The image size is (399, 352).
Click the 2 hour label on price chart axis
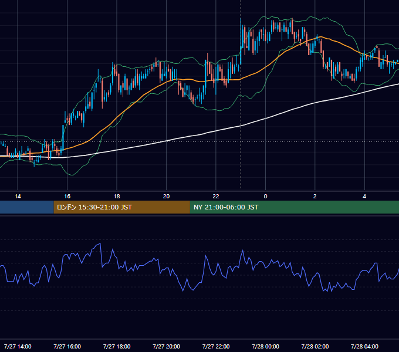coord(315,197)
